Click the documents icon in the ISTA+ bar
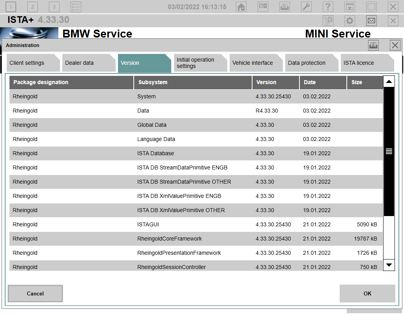Screen dimensions: 404x316 tap(328, 21)
